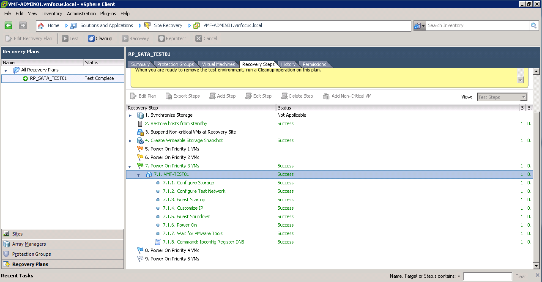Expand the Synchronize Storage step
Screen dimensions: 542x282
coord(130,115)
